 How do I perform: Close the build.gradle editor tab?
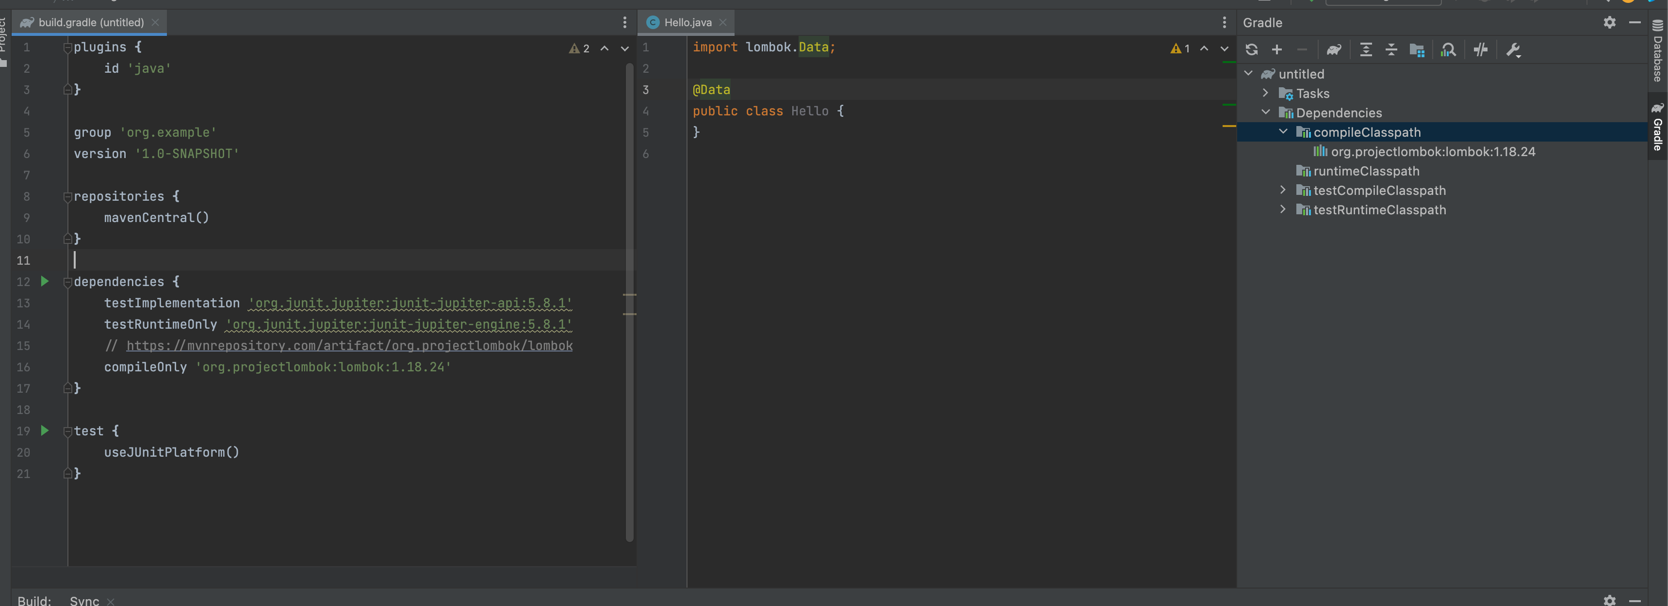coord(155,23)
